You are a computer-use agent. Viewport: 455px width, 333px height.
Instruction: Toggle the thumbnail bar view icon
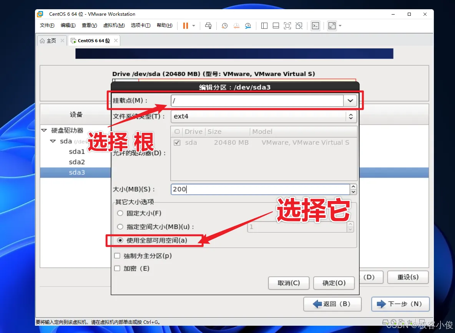tap(276, 26)
